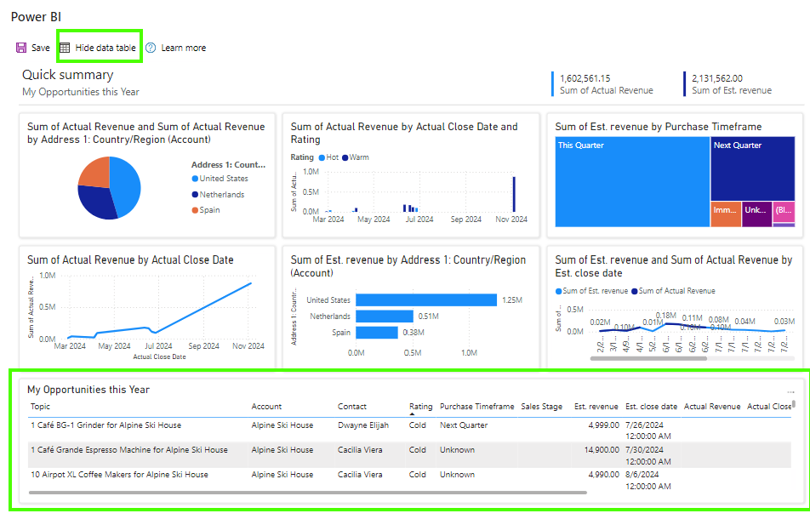Click the Next Quarter treemap block
The width and height of the screenshot is (810, 519).
[752, 168]
